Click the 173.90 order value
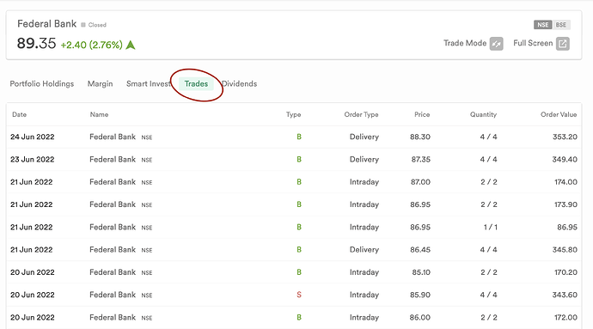The width and height of the screenshot is (593, 329). (x=565, y=204)
